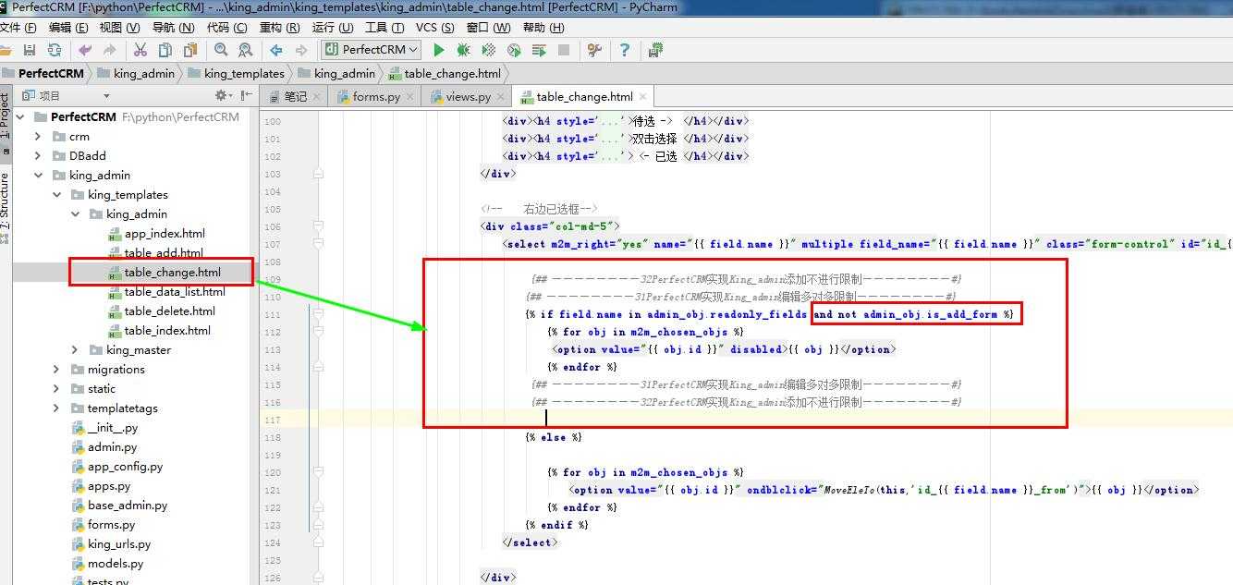This screenshot has width=1233, height=585.
Task: Open the 帮助 (H) menu
Action: tap(545, 28)
